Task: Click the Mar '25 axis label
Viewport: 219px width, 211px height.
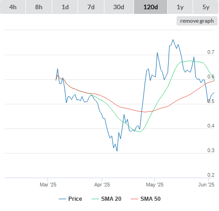Action: 48,185
